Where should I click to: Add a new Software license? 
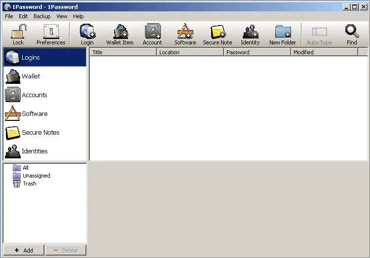tap(185, 35)
